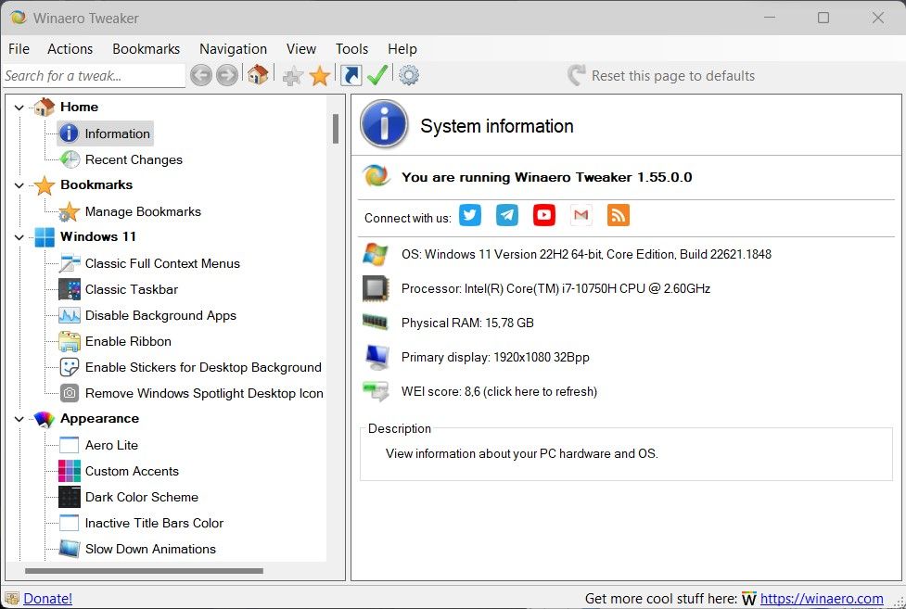Open the File menu

[x=19, y=49]
